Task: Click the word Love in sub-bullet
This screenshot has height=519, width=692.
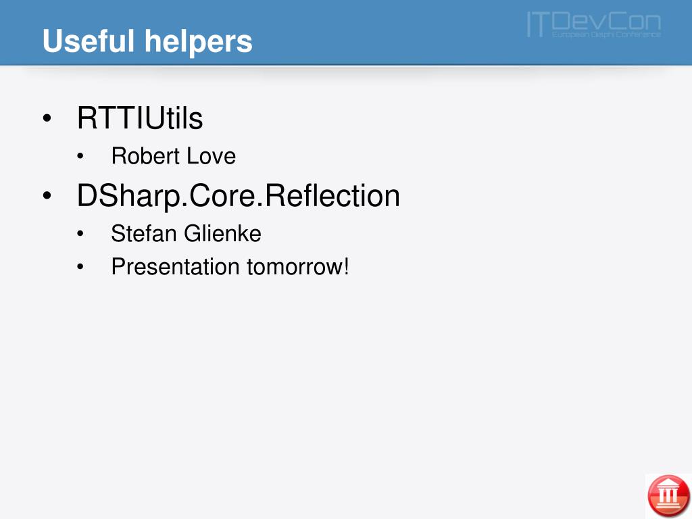Action: click(212, 156)
